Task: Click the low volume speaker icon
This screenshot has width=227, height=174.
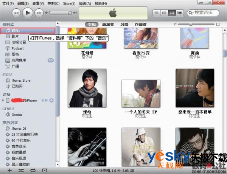Action: click(x=46, y=13)
